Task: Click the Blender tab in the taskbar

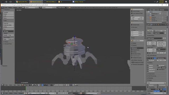Action: click(36, 2)
